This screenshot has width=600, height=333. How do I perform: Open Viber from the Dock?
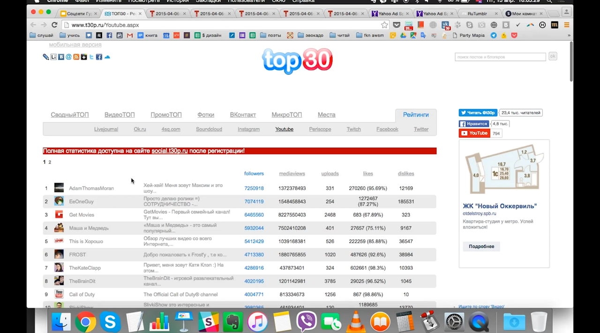[306, 322]
